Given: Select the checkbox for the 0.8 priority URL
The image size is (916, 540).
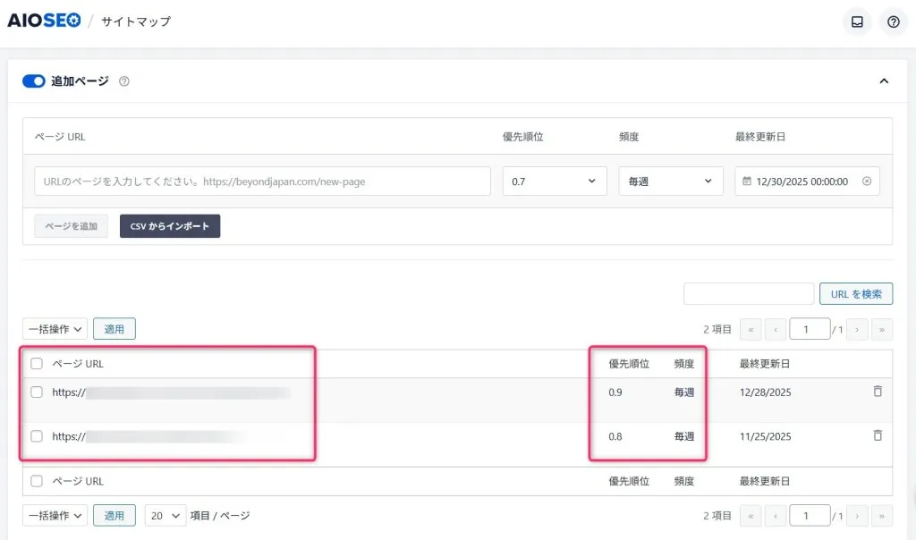Looking at the screenshot, I should [x=37, y=436].
